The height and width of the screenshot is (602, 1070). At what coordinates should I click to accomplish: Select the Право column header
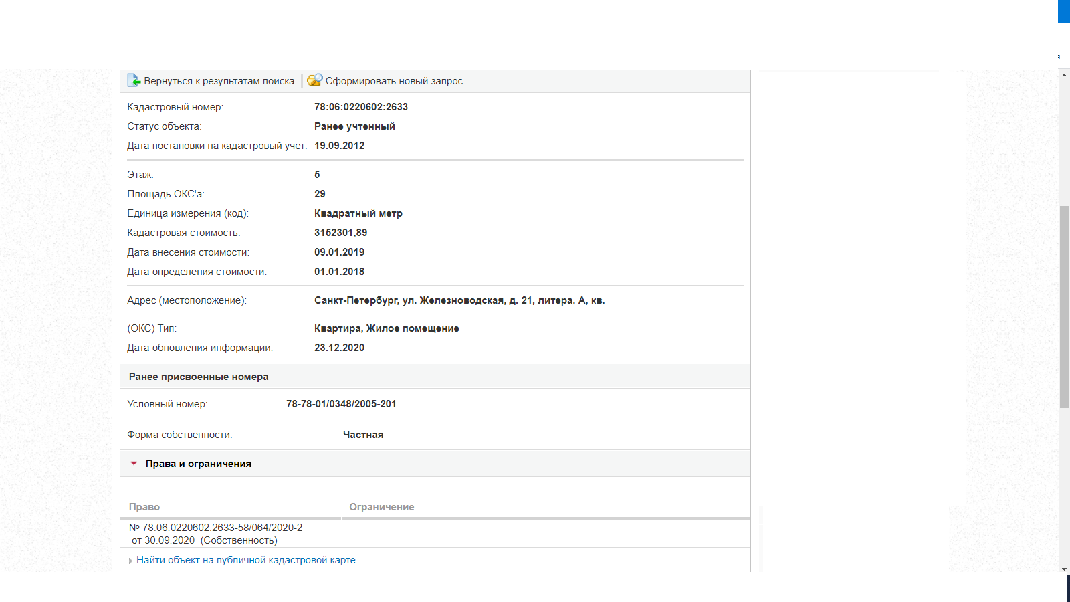[144, 507]
